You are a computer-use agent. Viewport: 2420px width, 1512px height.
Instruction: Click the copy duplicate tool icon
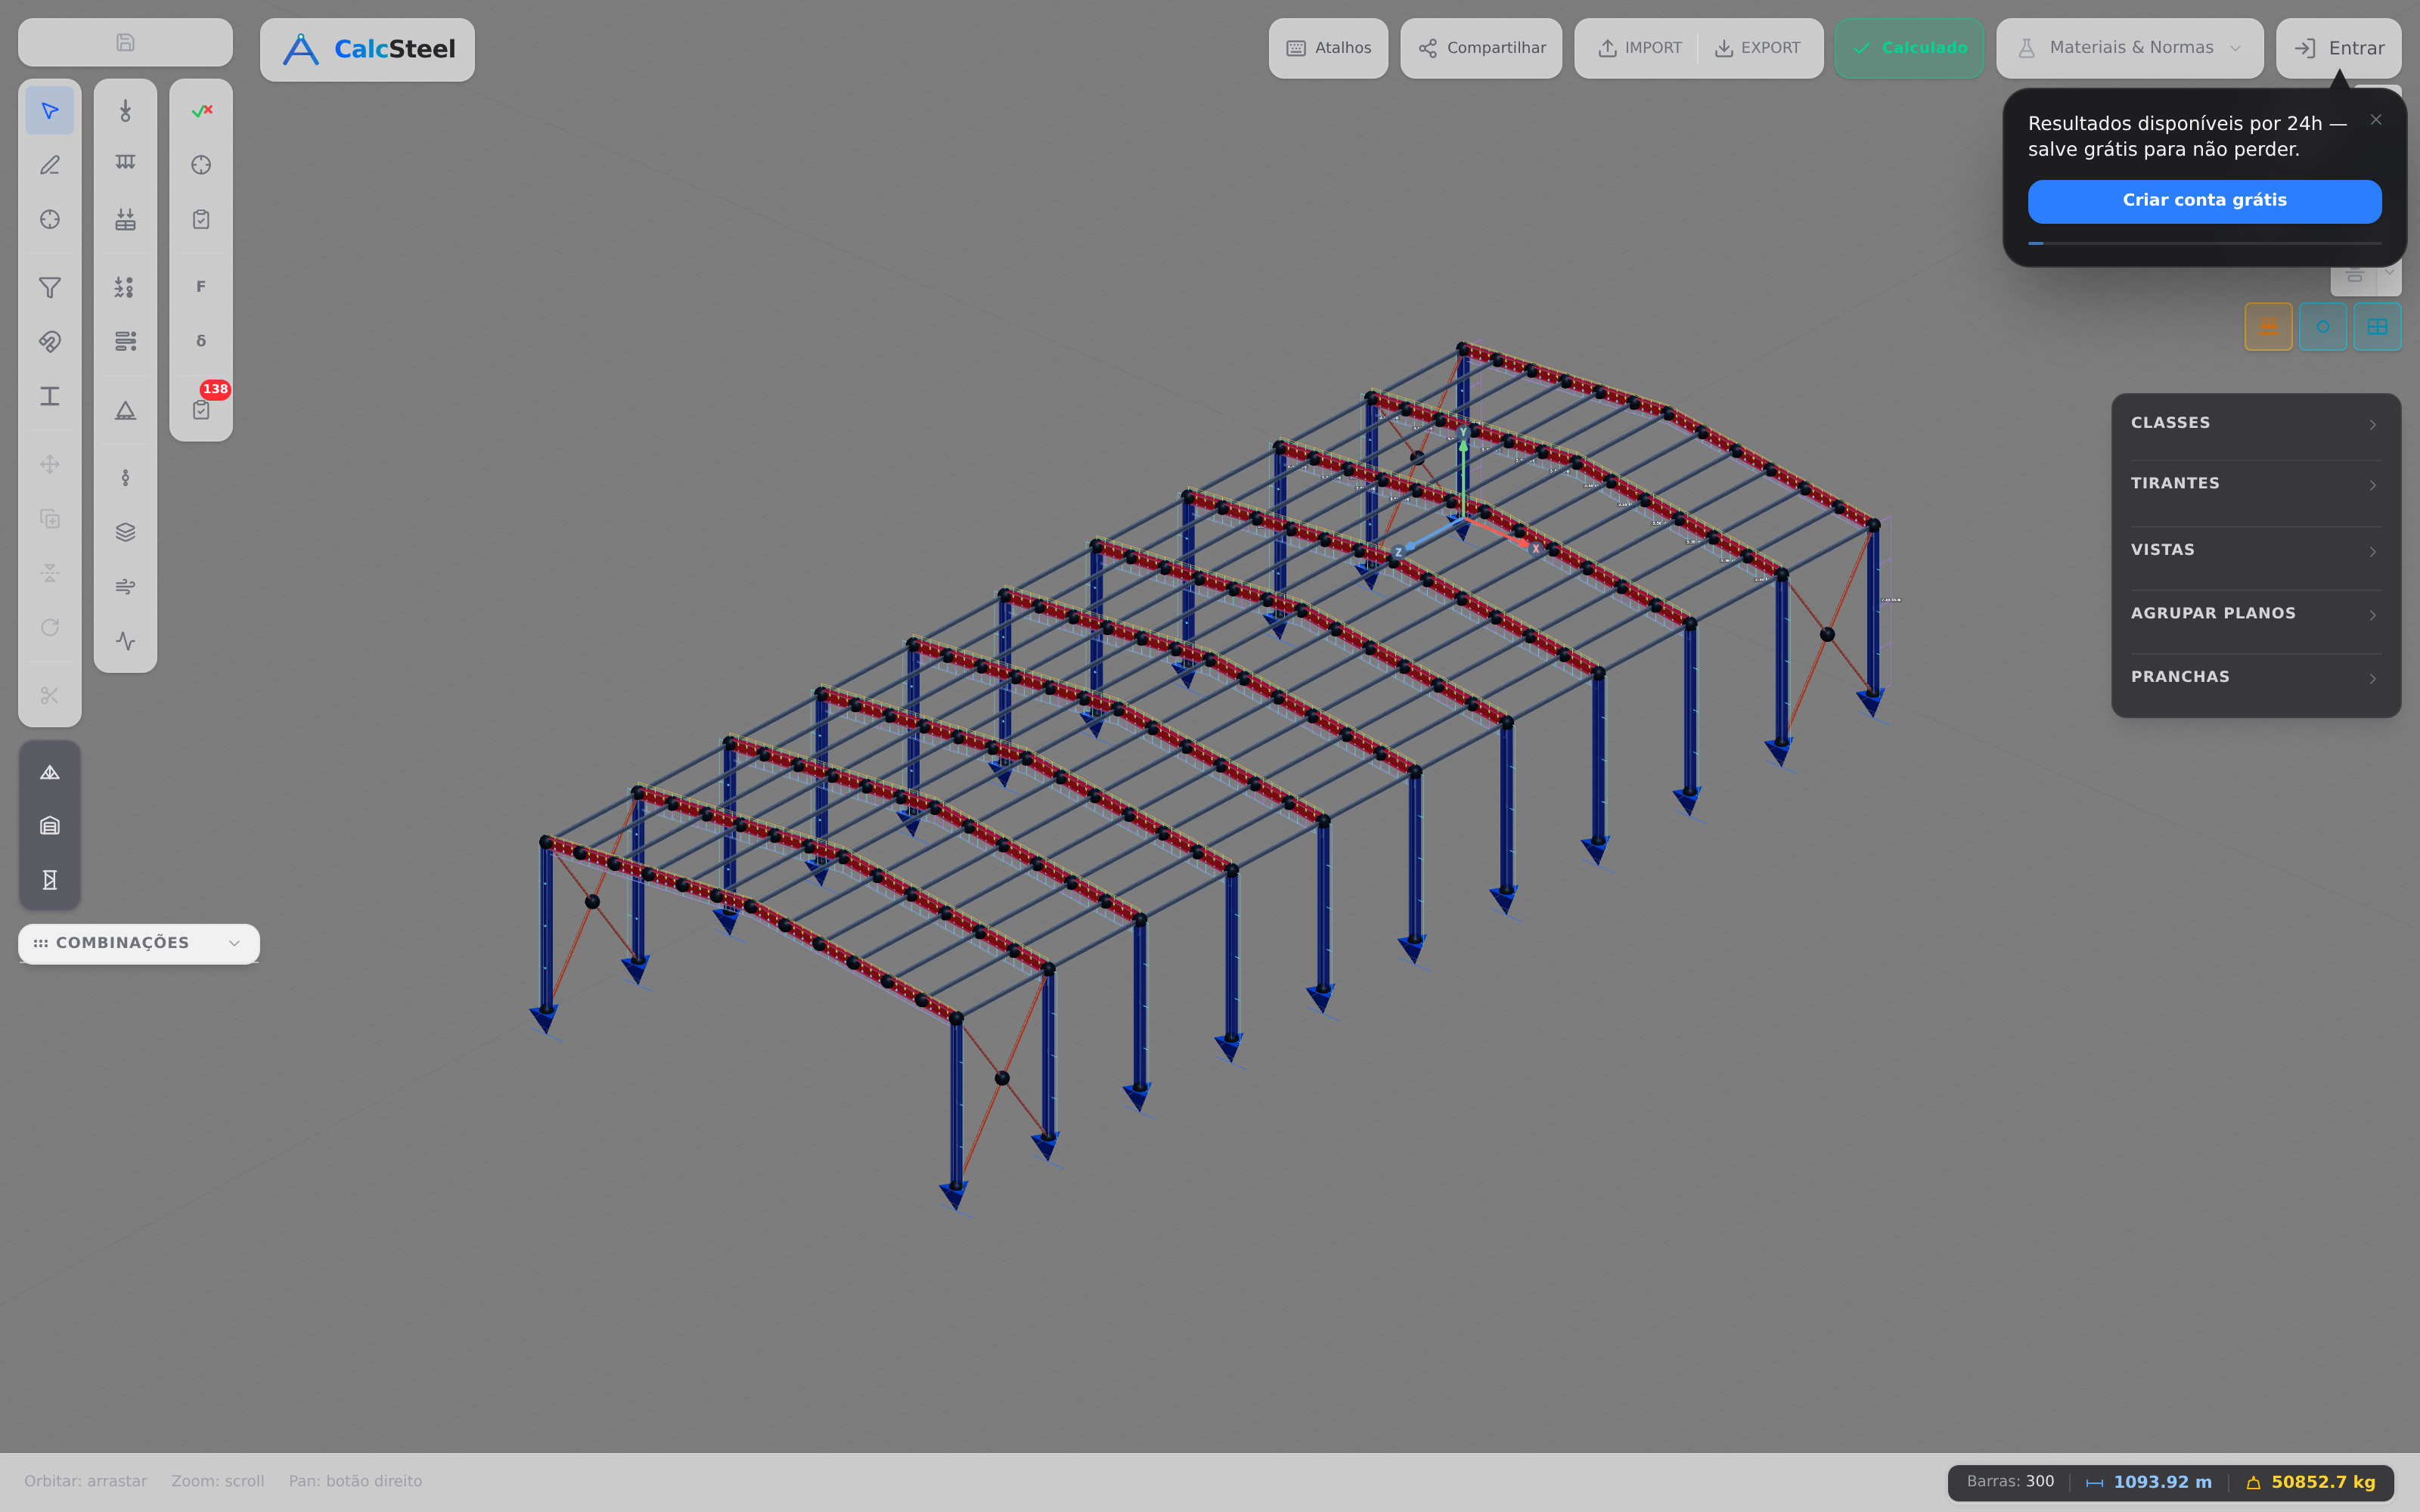49,518
